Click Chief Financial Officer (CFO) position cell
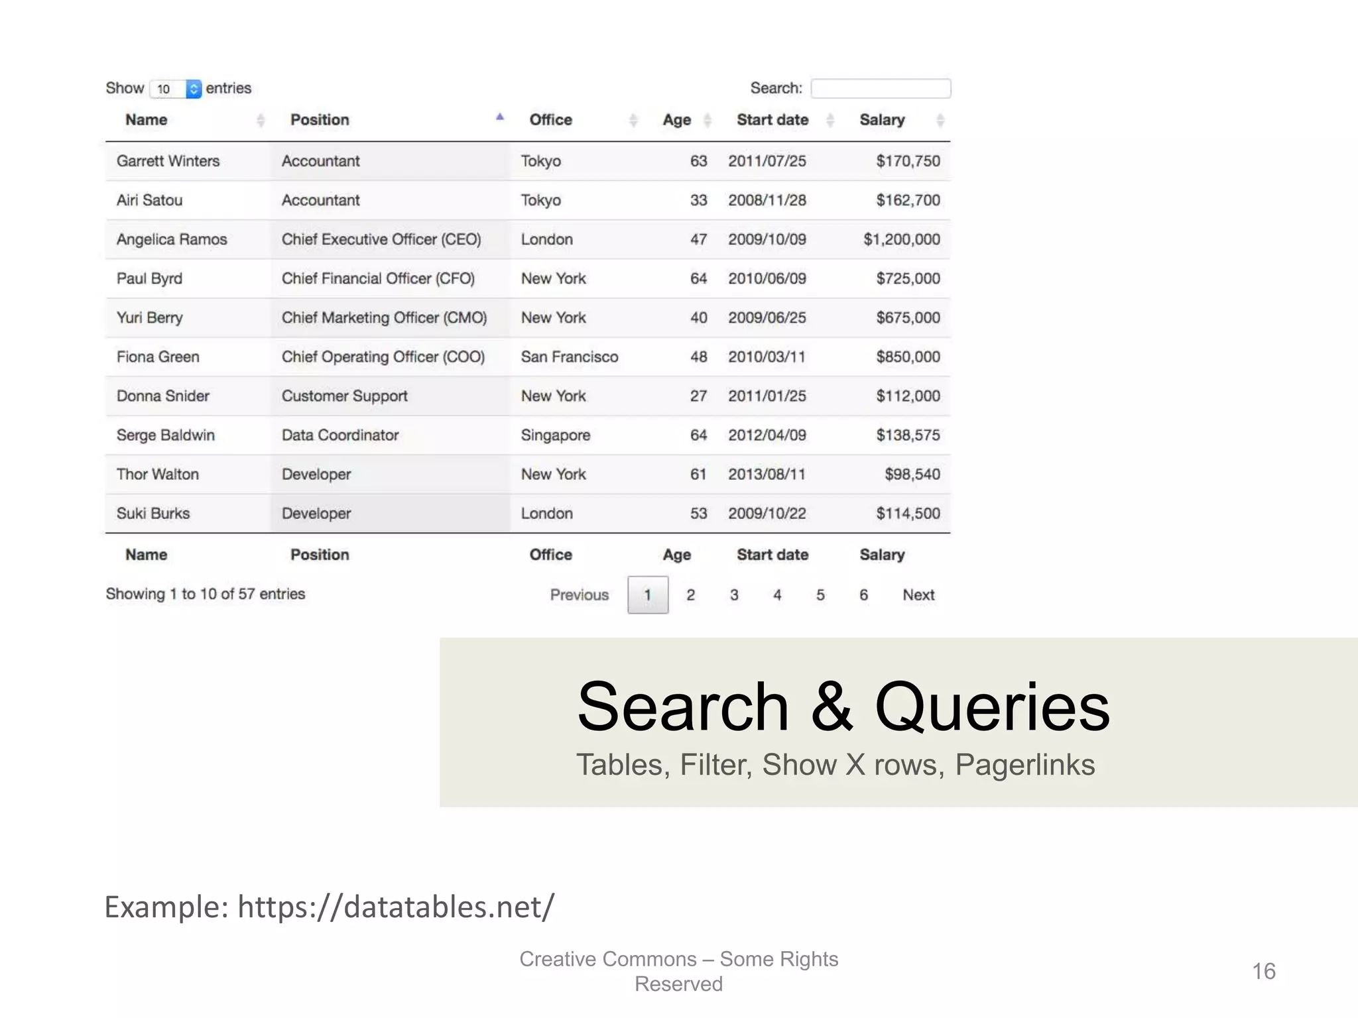Screen dimensions: 1358x1018 [x=378, y=278]
